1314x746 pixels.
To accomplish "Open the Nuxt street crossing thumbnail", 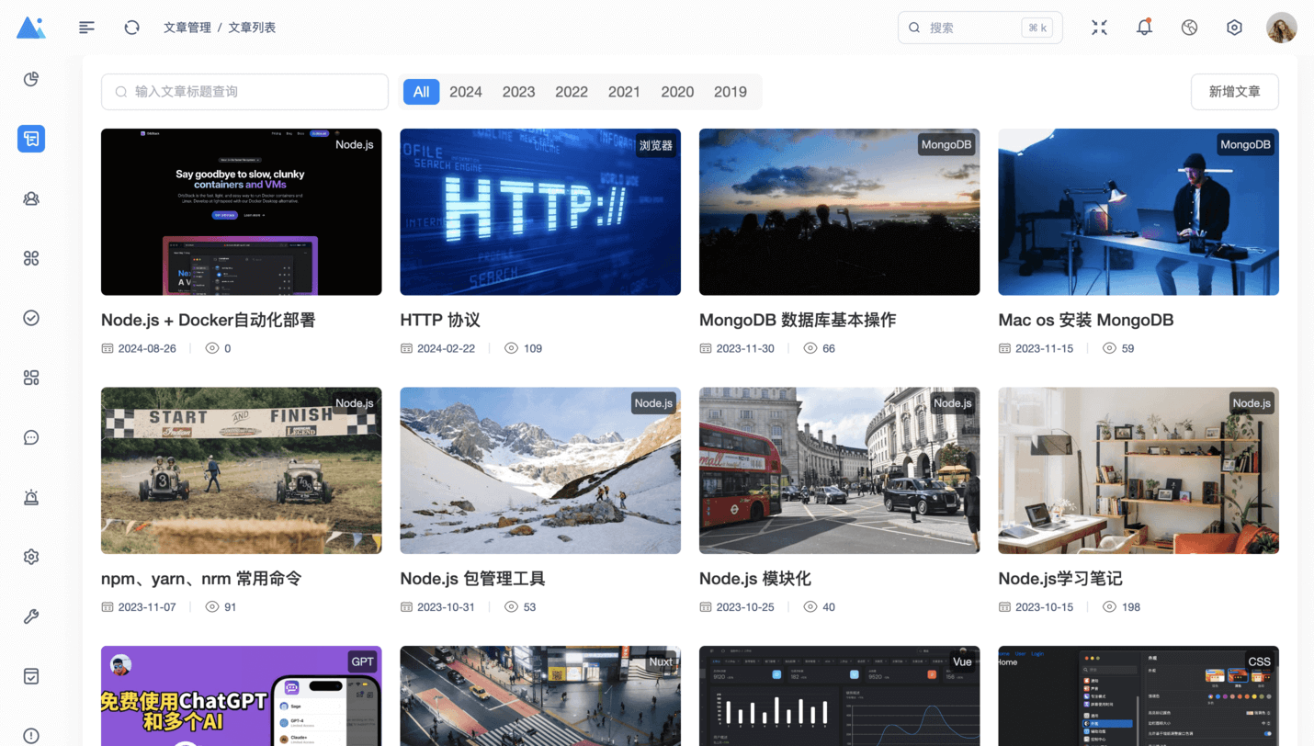I will pos(540,696).
